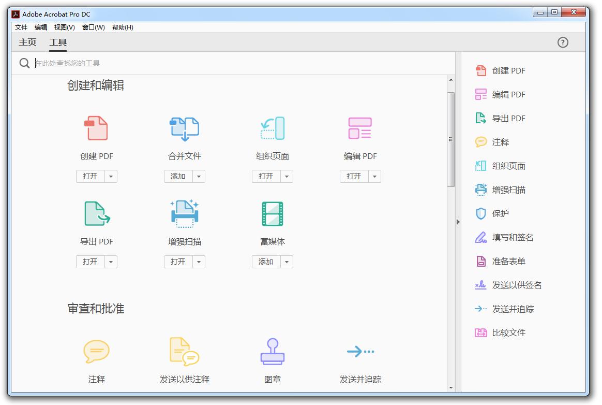602x405 pixels.
Task: Open 发送并追踪 in right sidebar
Action: coord(504,309)
